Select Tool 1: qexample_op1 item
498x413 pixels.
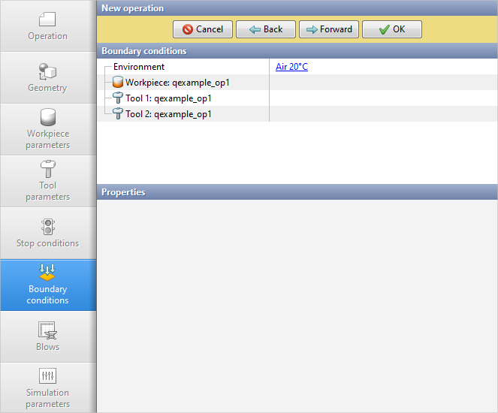[x=168, y=98]
